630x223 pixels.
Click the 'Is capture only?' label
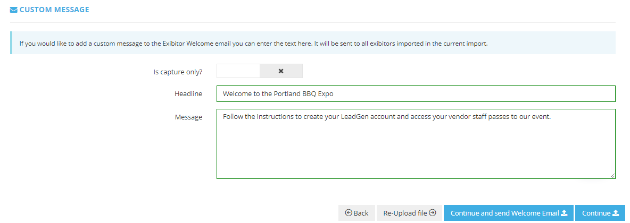[178, 72]
